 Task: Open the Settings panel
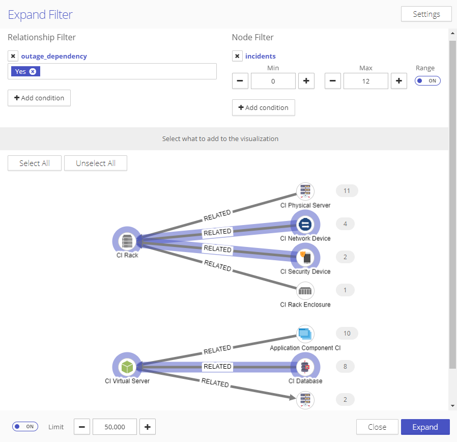[426, 14]
